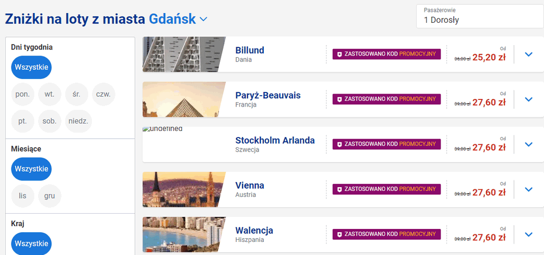The image size is (544, 255).
Task: Click promo code shield icon for Vienna
Action: point(340,189)
